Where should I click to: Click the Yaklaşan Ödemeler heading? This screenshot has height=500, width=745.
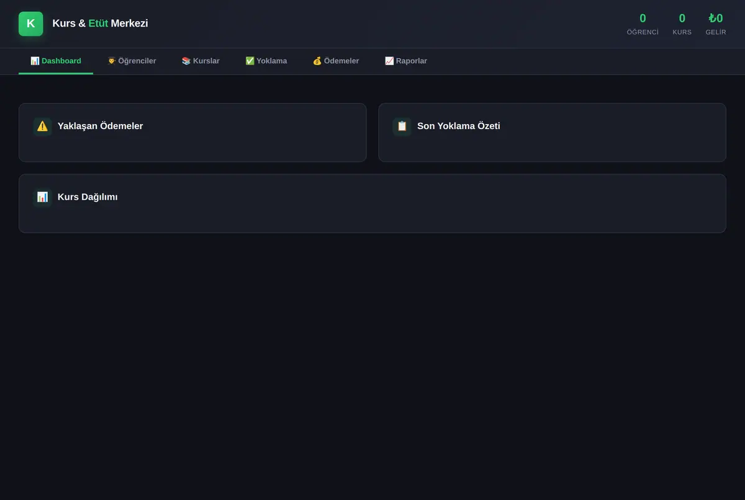pos(100,126)
